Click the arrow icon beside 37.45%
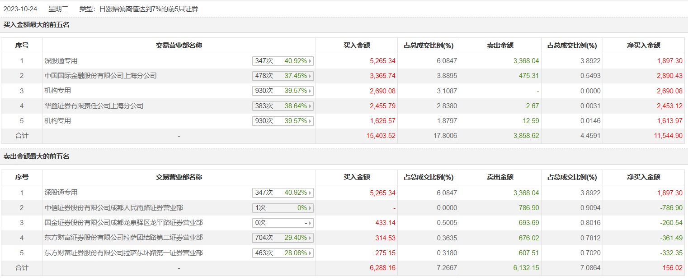The image size is (688, 280). coord(310,76)
